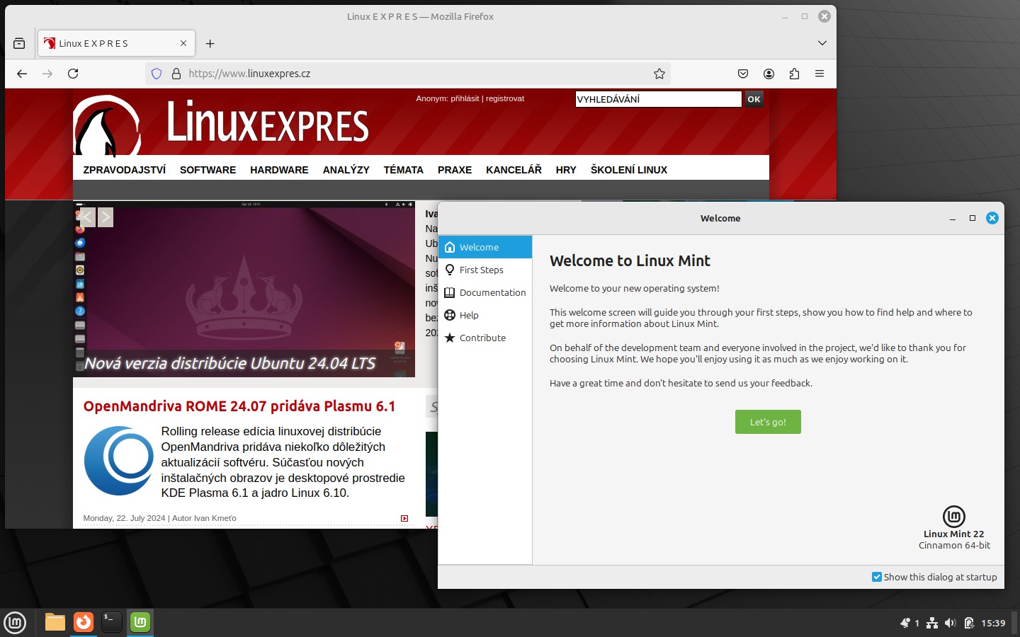Click the OpenMandriva blue logo image
This screenshot has height=637, width=1020.
pyautogui.click(x=118, y=461)
